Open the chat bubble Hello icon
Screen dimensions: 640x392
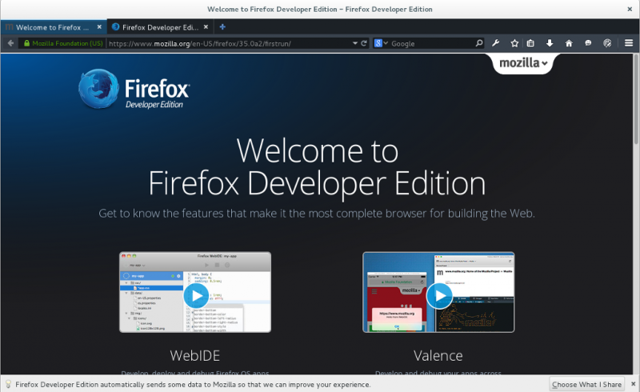588,43
